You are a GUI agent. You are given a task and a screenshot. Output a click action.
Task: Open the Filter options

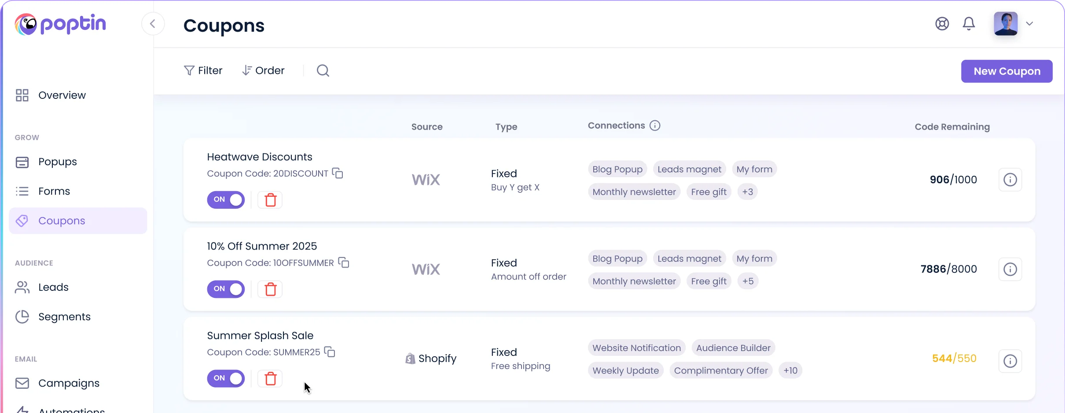(x=203, y=70)
